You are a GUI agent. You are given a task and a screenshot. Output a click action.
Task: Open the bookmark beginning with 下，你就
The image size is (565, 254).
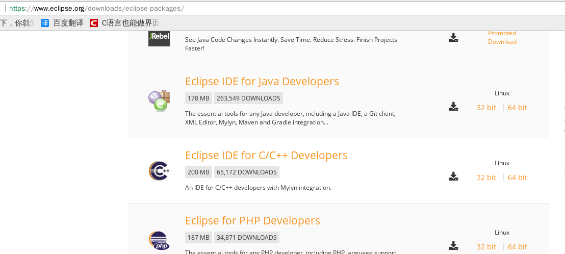[17, 23]
